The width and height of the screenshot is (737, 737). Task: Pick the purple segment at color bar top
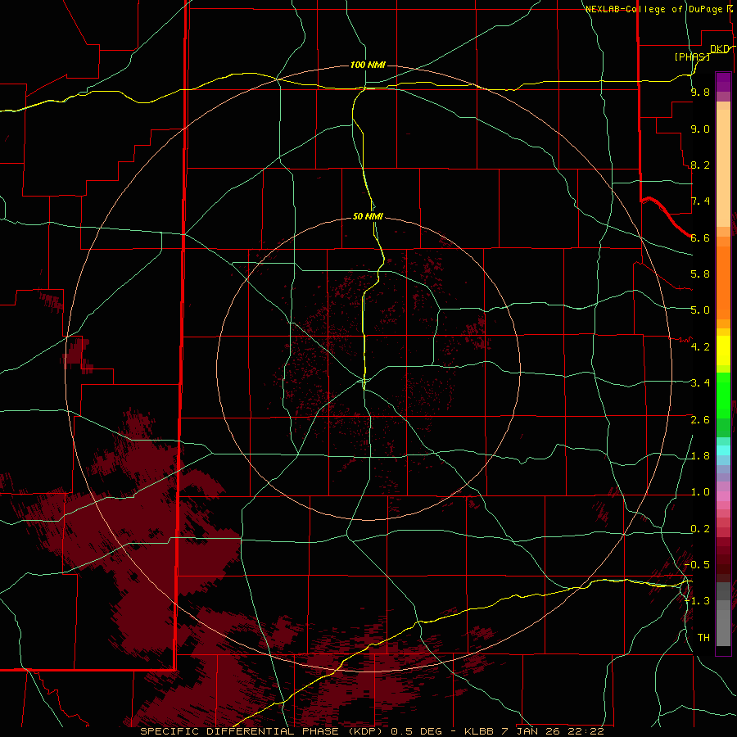723,82
